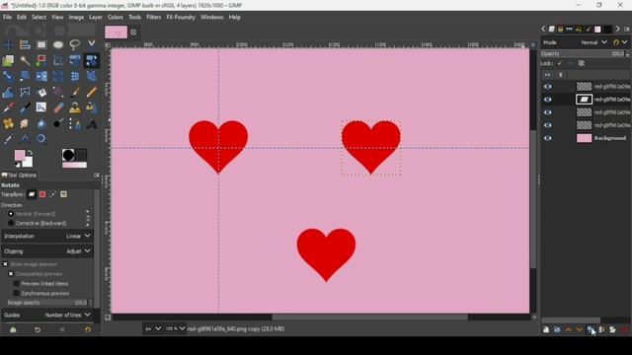Screen dimensions: 632x355
Task: Toggle the lock alpha channel icon
Action: pyautogui.click(x=582, y=63)
